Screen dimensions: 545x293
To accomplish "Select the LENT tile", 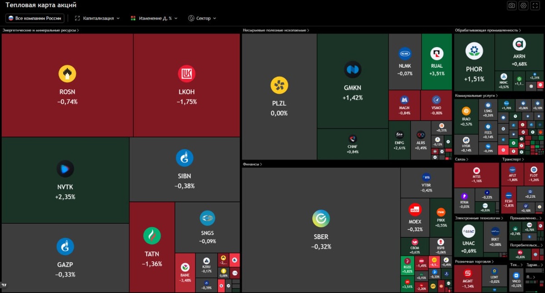I will 494,276.
